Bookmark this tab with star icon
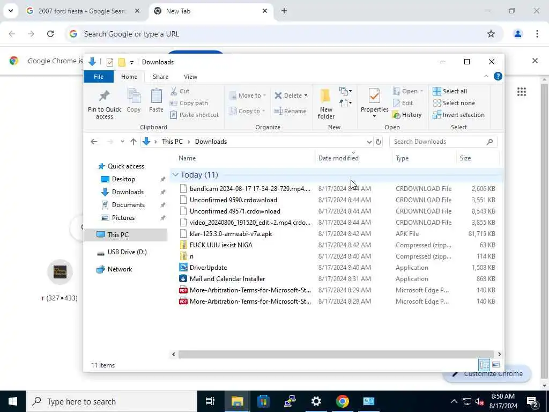Image resolution: width=549 pixels, height=412 pixels. (x=491, y=34)
